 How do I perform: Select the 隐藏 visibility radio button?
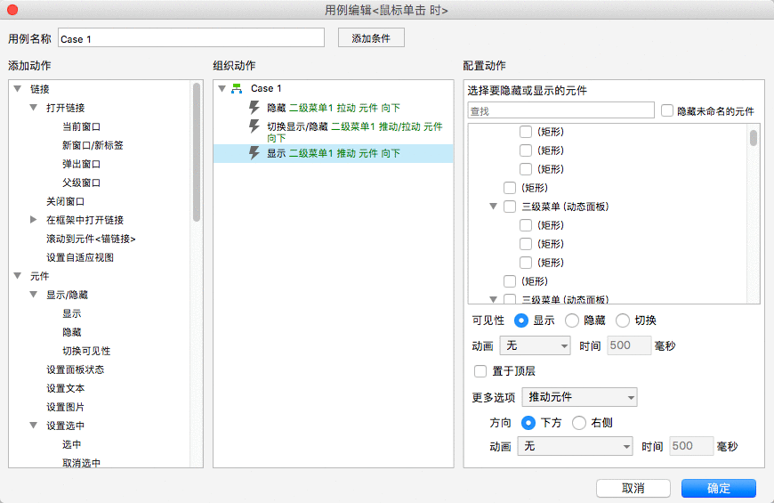[x=572, y=320]
